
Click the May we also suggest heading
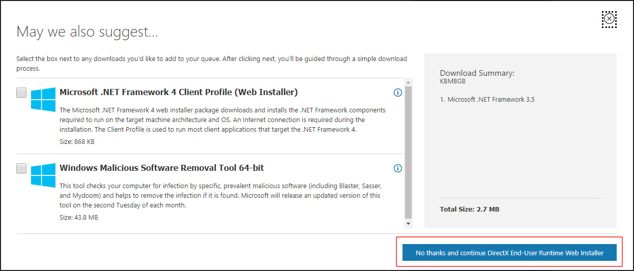click(x=87, y=32)
